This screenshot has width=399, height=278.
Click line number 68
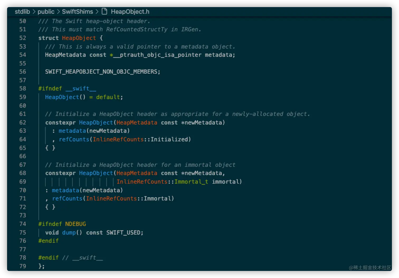[23, 173]
